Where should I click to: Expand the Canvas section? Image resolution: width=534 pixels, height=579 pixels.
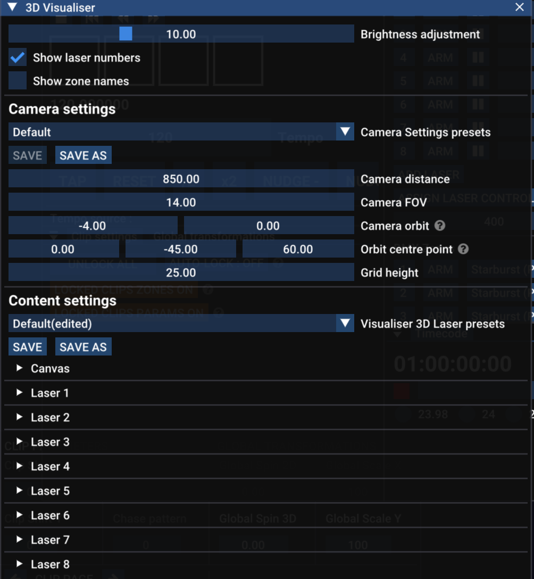click(20, 368)
